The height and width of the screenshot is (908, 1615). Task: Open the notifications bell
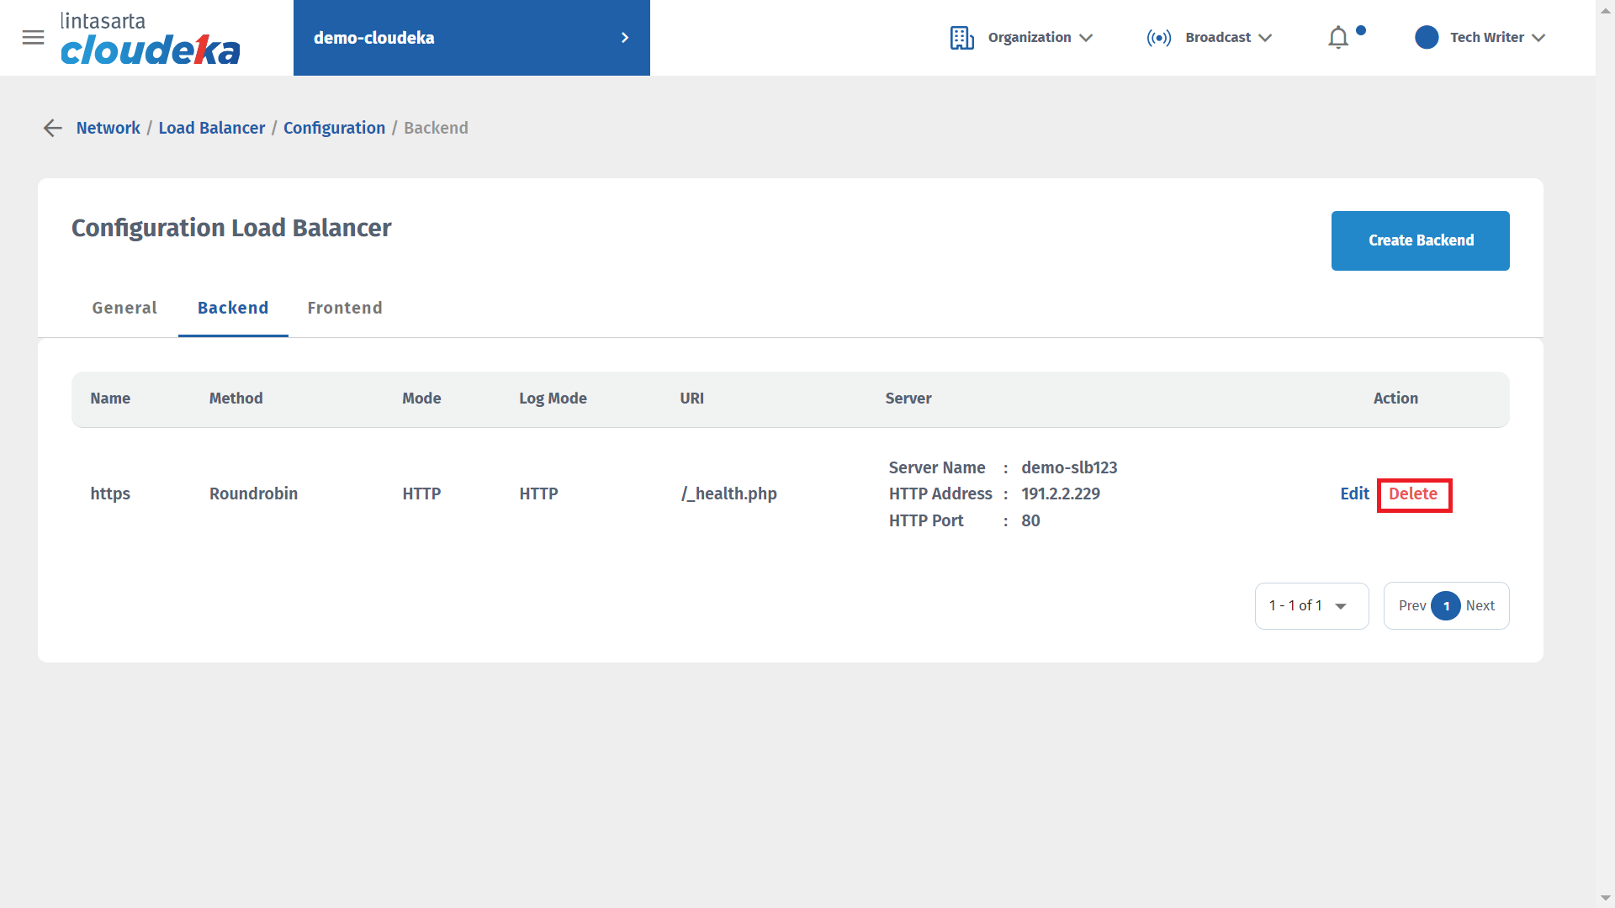(1337, 38)
